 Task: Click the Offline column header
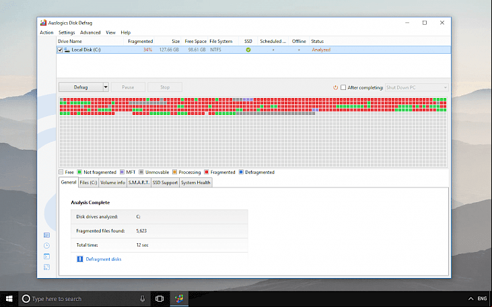coord(299,42)
